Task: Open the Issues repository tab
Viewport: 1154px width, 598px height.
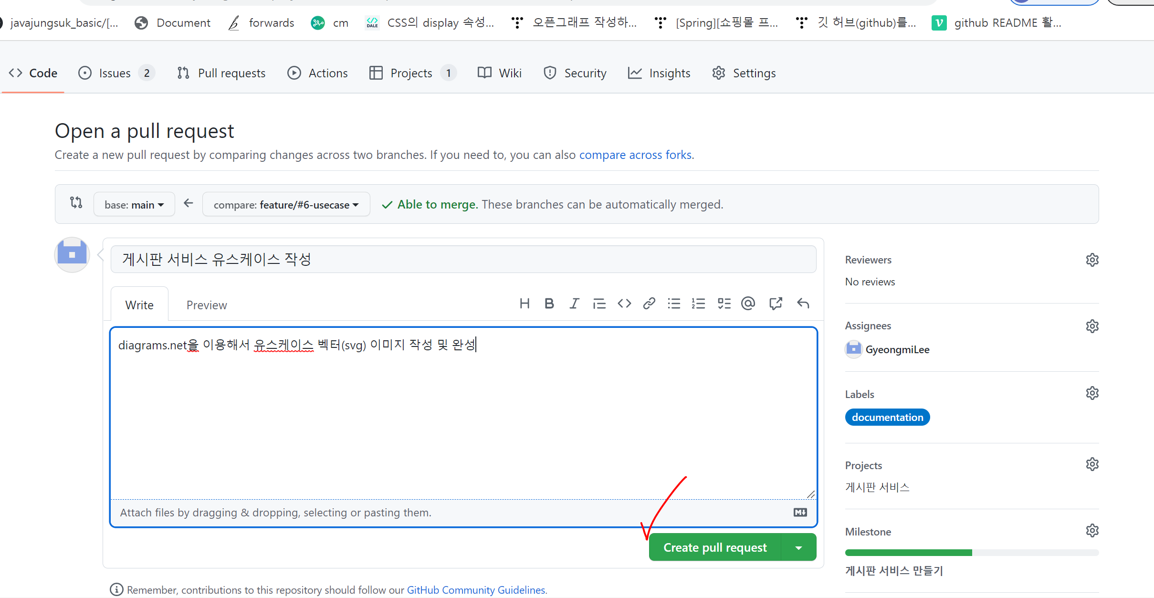Action: point(115,73)
